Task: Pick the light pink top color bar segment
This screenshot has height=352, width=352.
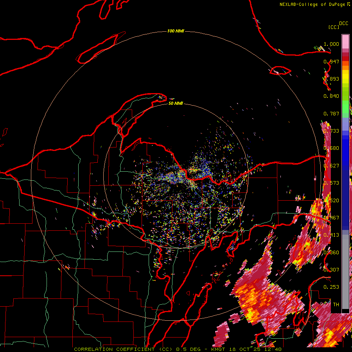Action: (345, 41)
